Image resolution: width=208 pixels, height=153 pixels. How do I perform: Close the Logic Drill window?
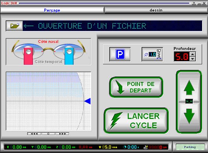click(204, 3)
